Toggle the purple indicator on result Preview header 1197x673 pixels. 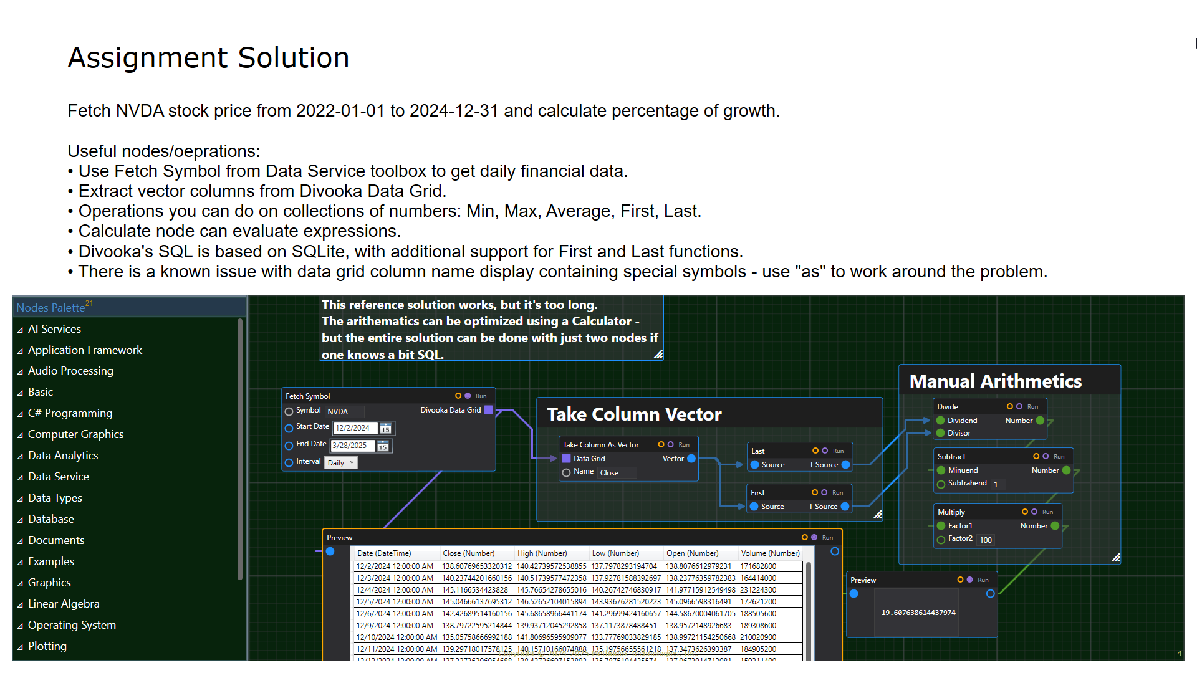coord(969,580)
